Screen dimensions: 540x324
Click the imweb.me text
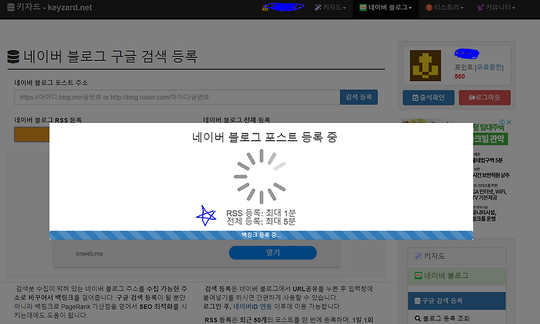(89, 254)
